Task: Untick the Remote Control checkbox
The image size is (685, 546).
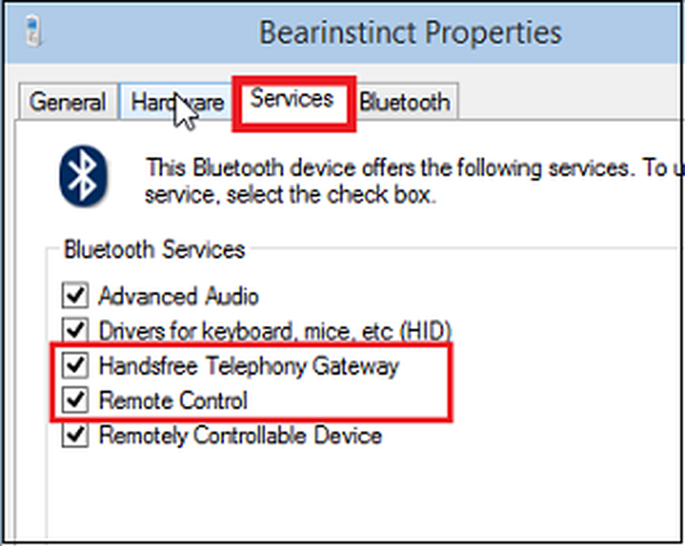Action: click(75, 400)
